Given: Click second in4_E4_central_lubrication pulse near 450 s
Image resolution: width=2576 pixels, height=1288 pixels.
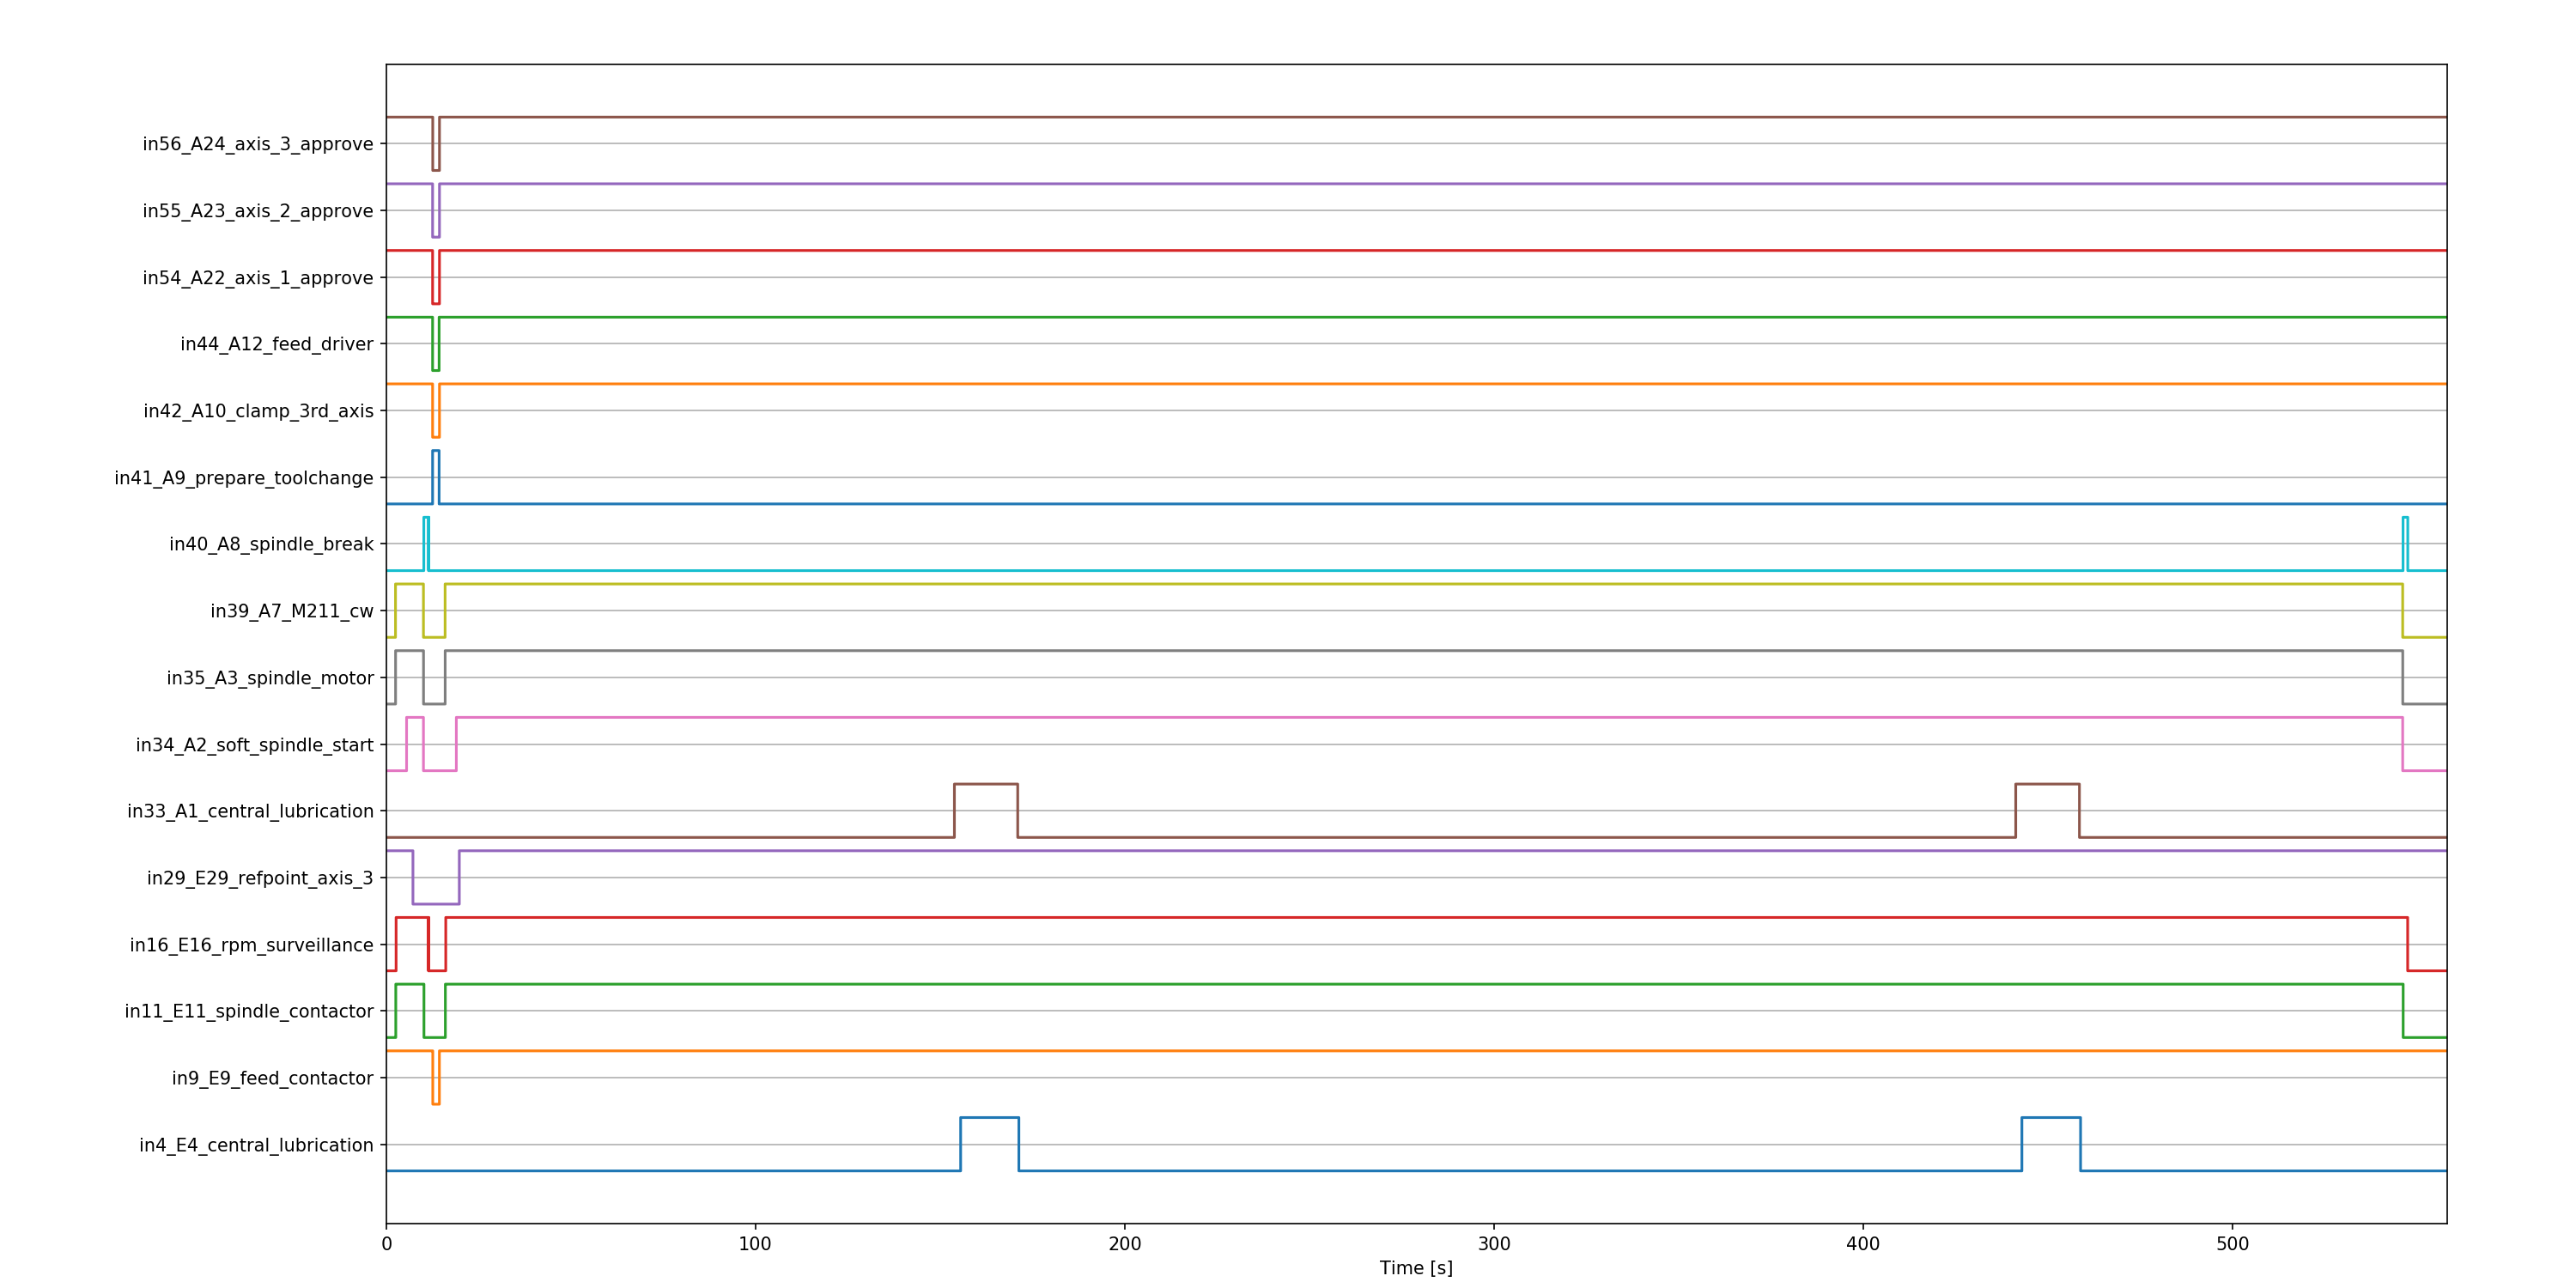Looking at the screenshot, I should click(2051, 1144).
